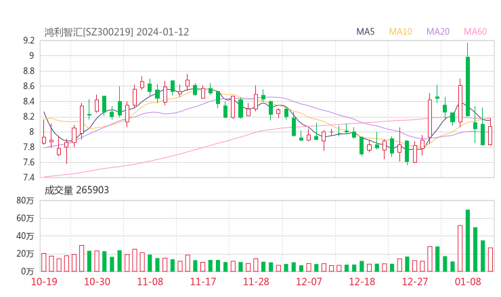Click the 11-28 date axis label
Screen dimensions: 501x297
click(x=256, y=281)
